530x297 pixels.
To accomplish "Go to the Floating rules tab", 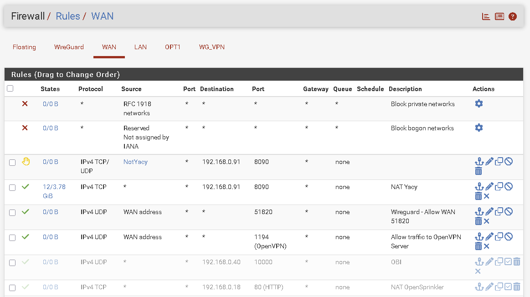I will pyautogui.click(x=24, y=47).
